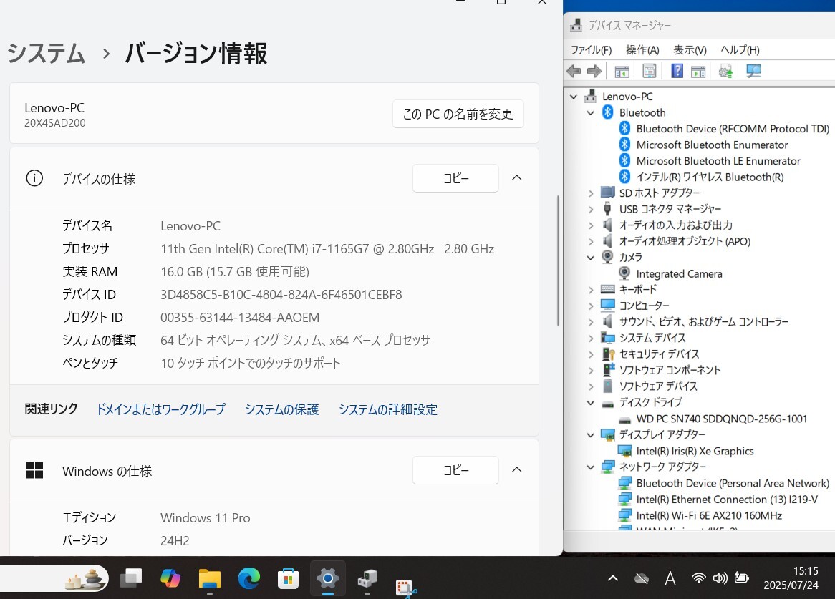This screenshot has width=835, height=599.
Task: Expand the キーボード category
Action: coord(591,290)
